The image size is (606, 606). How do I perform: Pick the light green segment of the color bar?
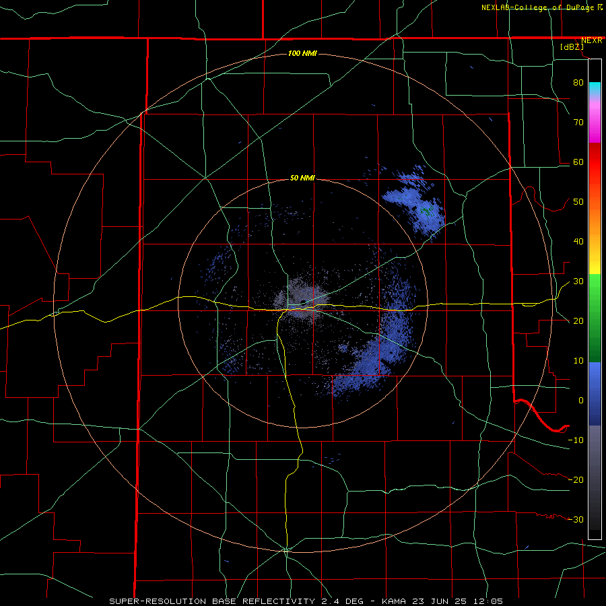click(x=595, y=286)
